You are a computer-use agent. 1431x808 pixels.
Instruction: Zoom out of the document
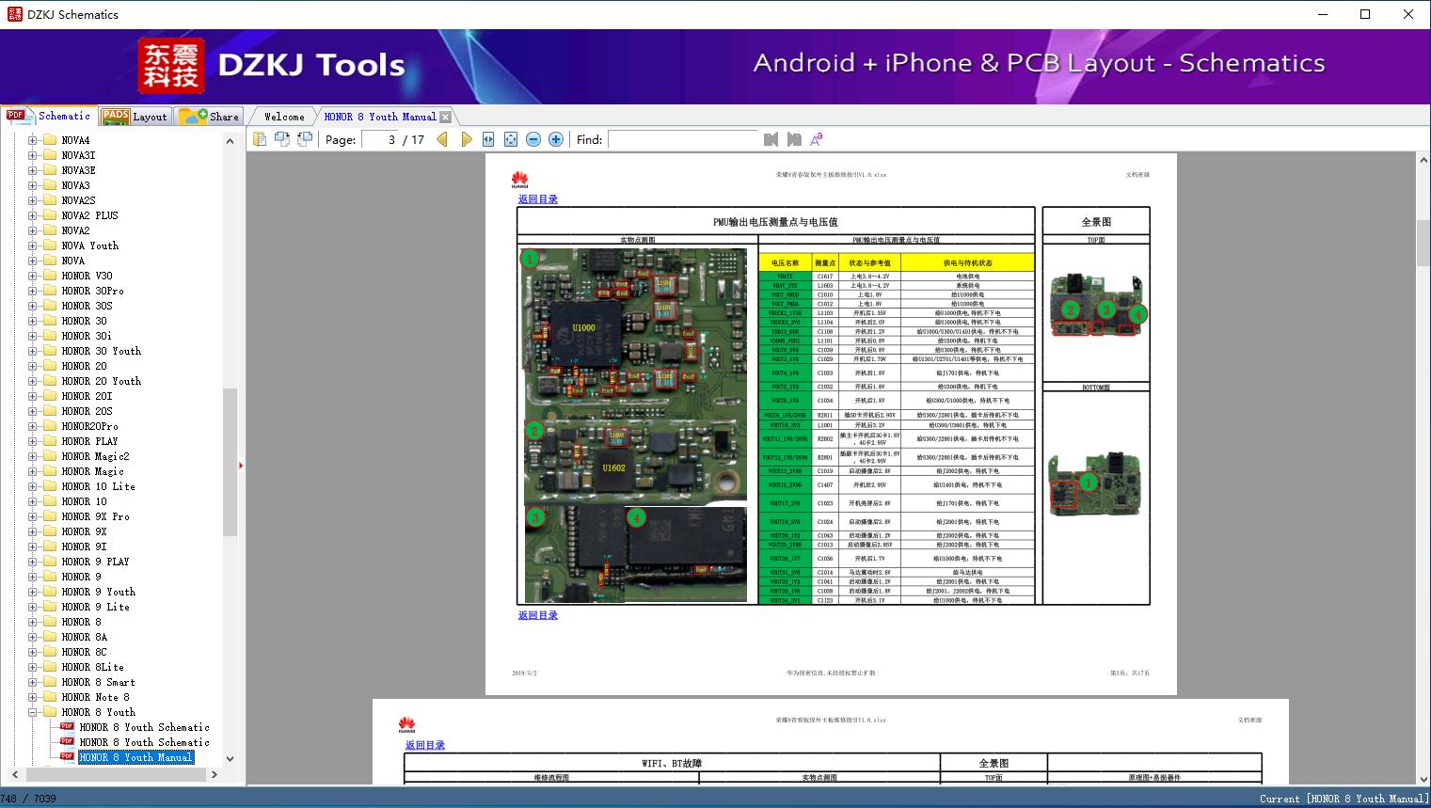coord(533,139)
